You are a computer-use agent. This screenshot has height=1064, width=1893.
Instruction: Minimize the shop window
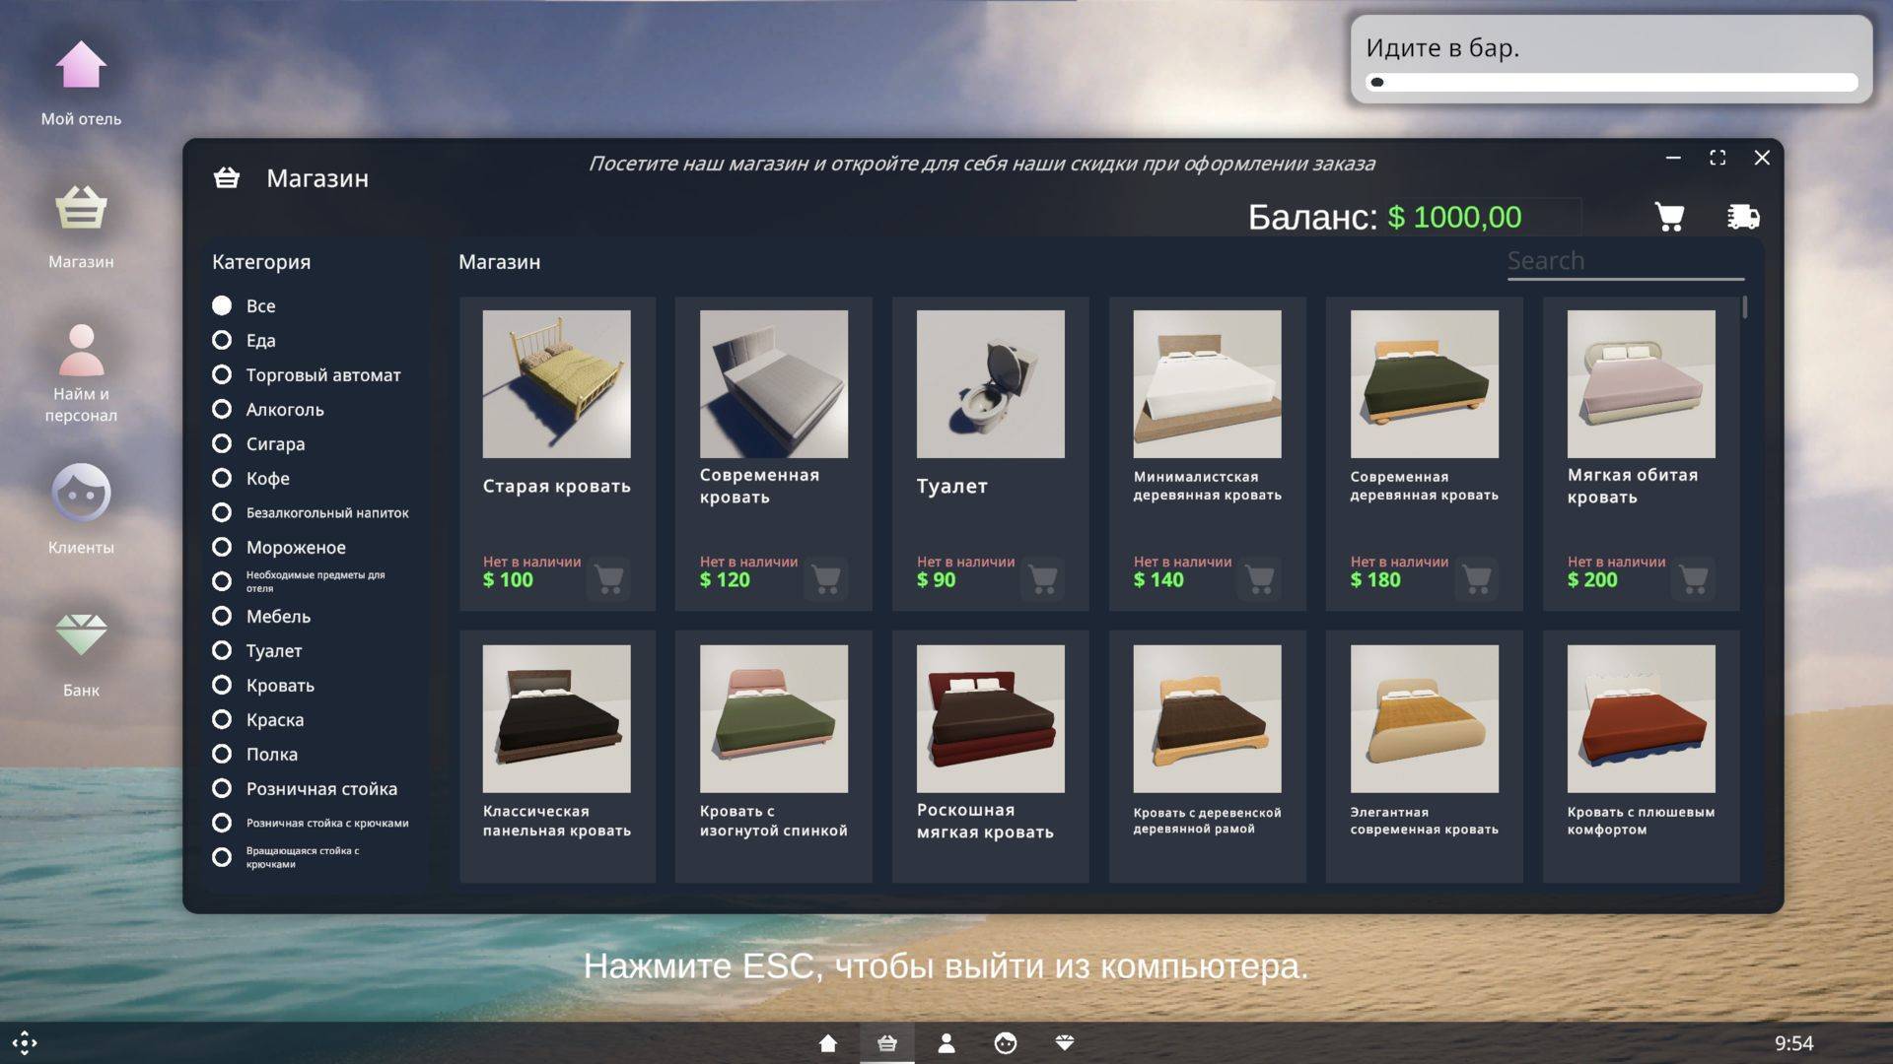[x=1673, y=158]
